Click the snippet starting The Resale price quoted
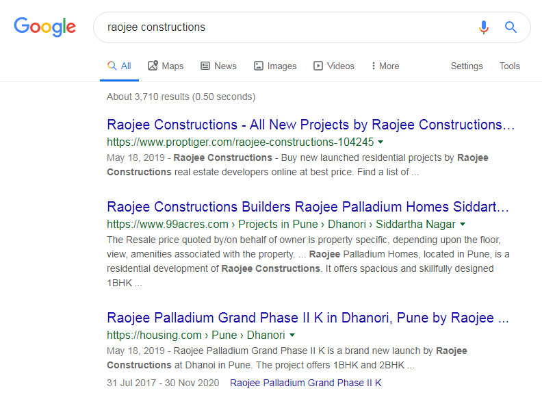The width and height of the screenshot is (542, 393). click(309, 262)
